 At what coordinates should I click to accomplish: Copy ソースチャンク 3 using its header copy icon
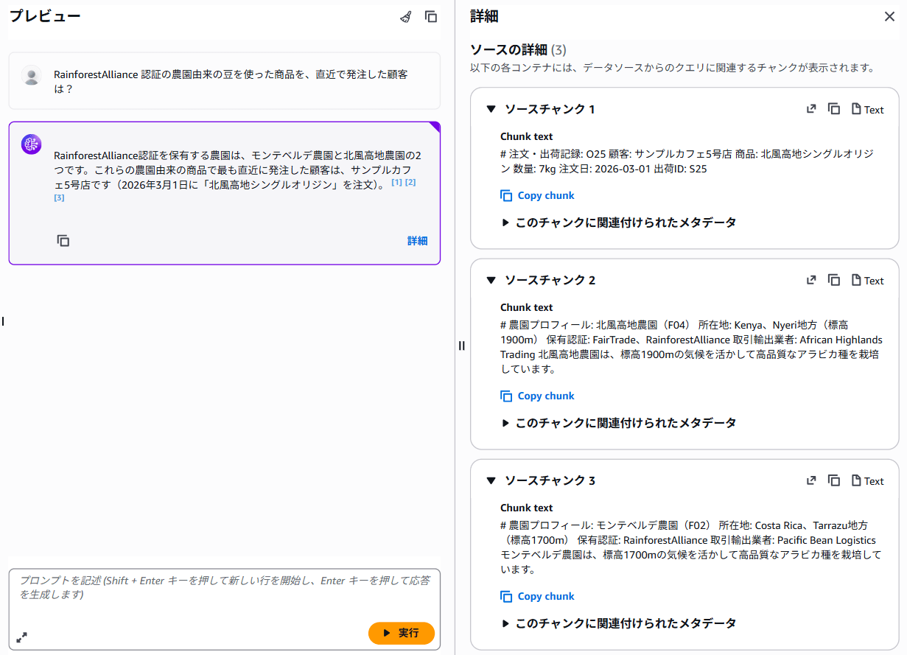[x=834, y=480]
